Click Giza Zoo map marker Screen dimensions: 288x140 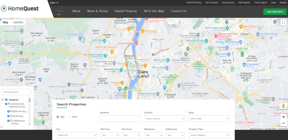click(126, 88)
